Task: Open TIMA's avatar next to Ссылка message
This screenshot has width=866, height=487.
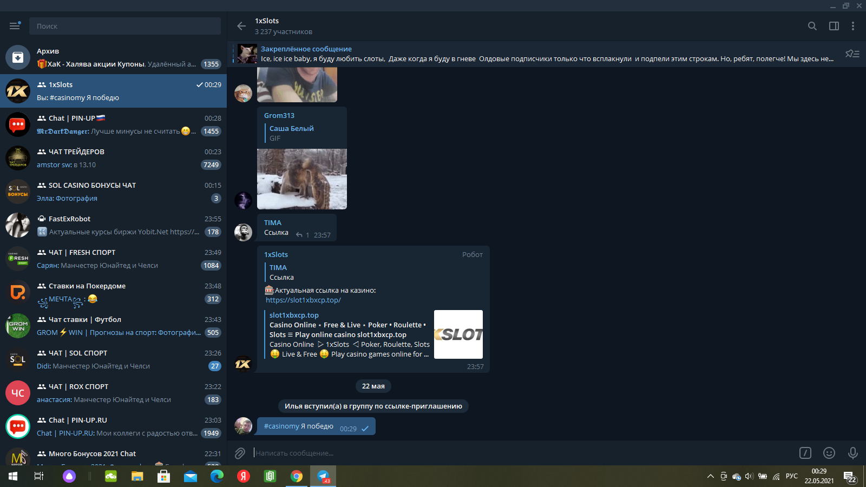Action: (243, 232)
